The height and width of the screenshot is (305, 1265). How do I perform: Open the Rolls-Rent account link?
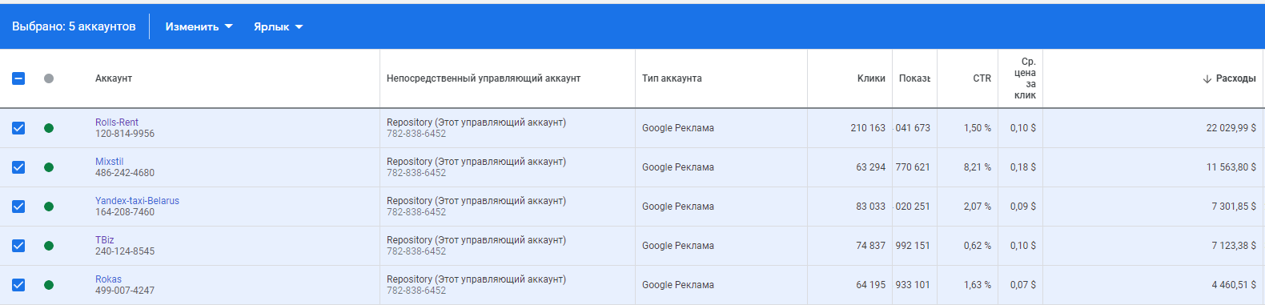[117, 122]
